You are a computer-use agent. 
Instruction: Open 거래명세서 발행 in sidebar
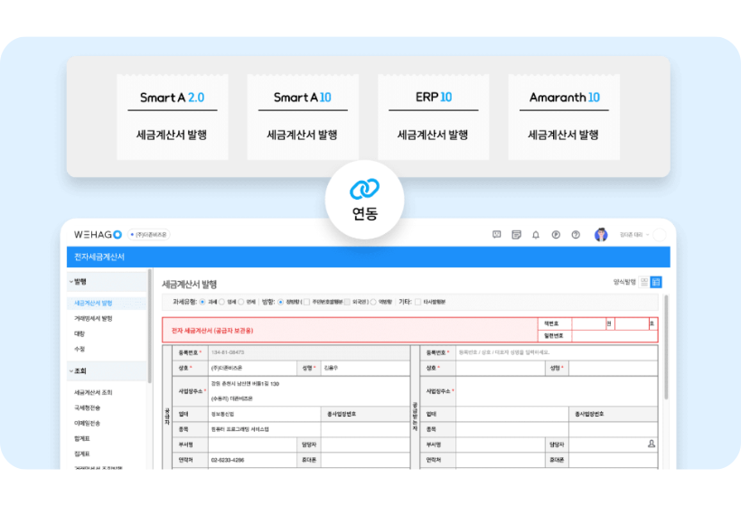93,319
